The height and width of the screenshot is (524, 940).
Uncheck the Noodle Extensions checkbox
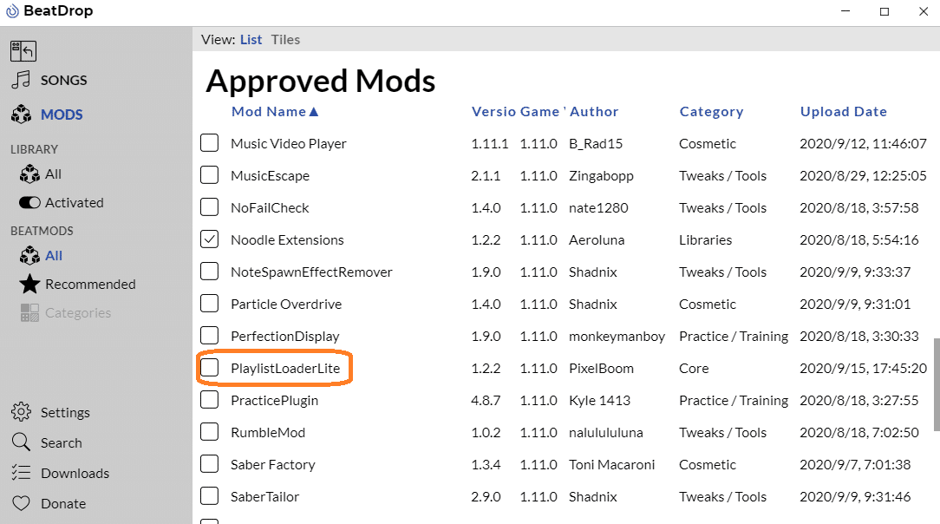click(x=209, y=239)
